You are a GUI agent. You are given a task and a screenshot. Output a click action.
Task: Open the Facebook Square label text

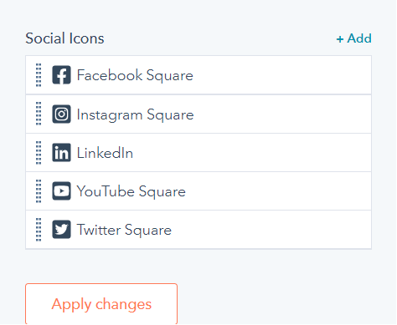(135, 75)
